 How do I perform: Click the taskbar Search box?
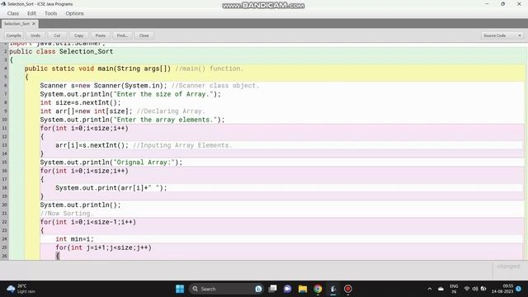pyautogui.click(x=226, y=289)
